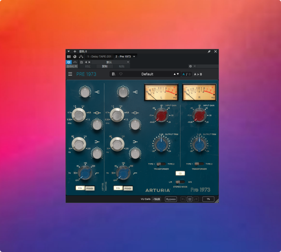Open the 默认 preset dropdown

[x=111, y=62]
